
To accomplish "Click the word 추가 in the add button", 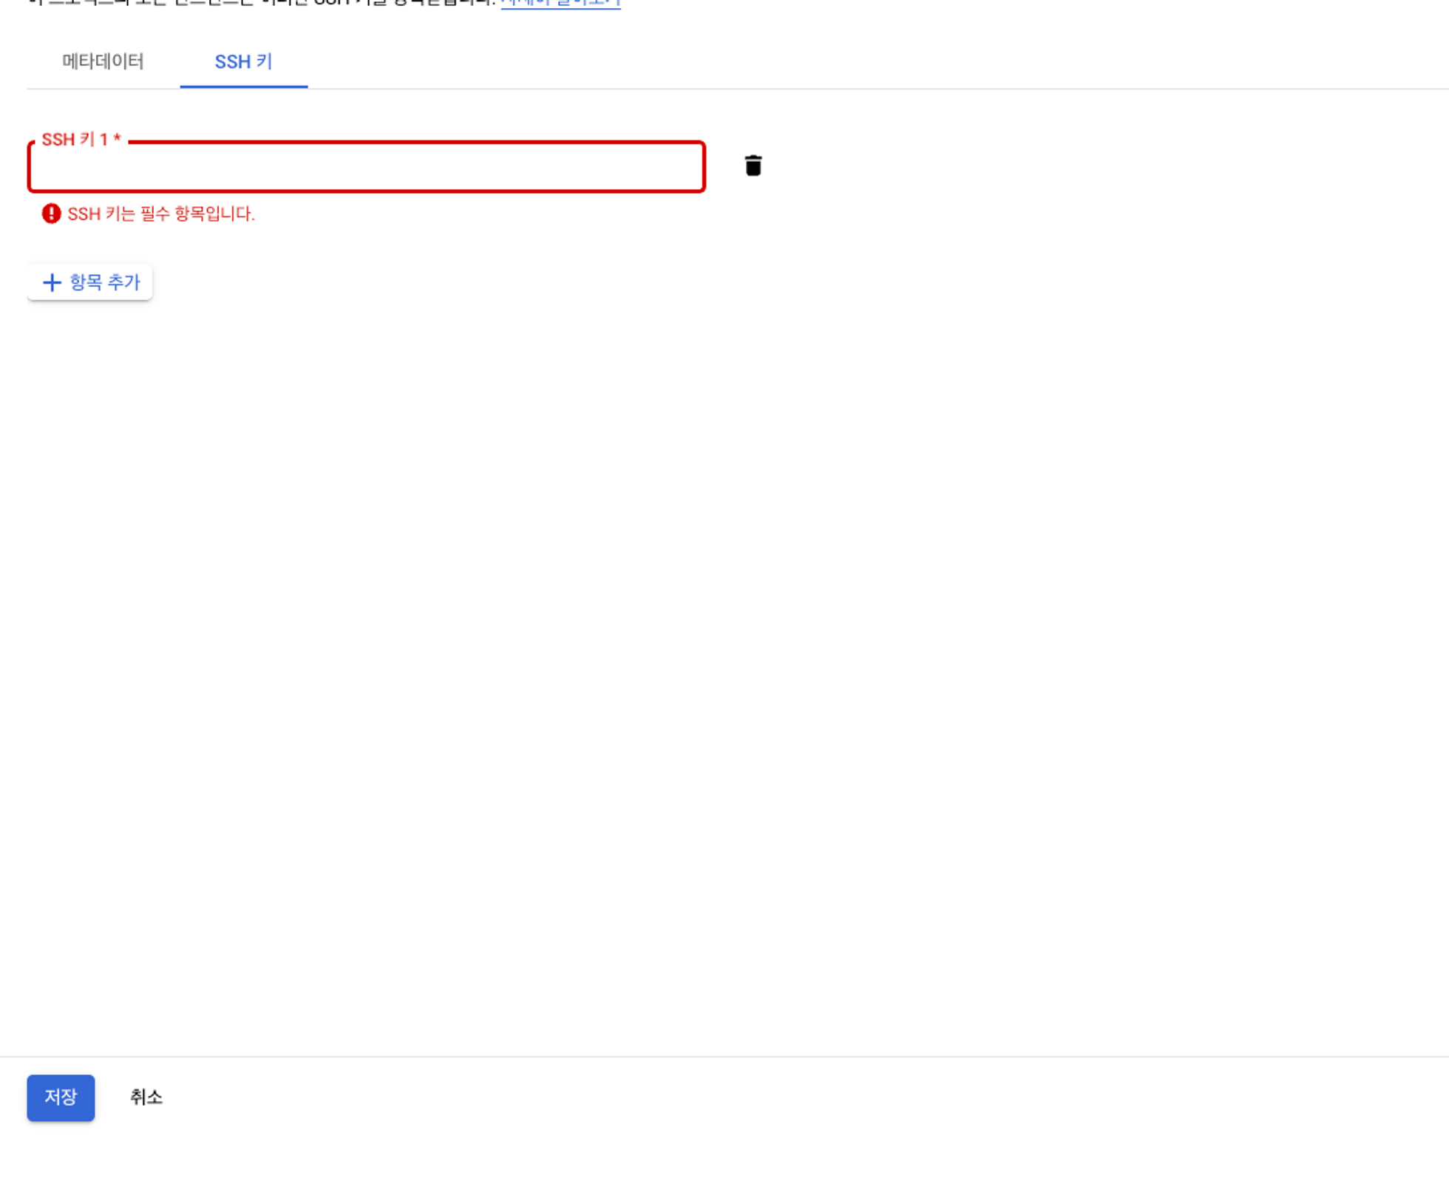I will tap(123, 282).
